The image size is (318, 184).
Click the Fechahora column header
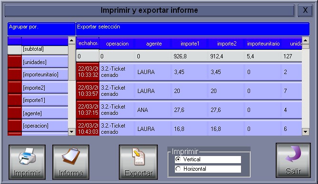click(87, 43)
